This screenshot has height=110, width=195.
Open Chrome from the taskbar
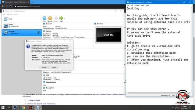(x=23, y=108)
